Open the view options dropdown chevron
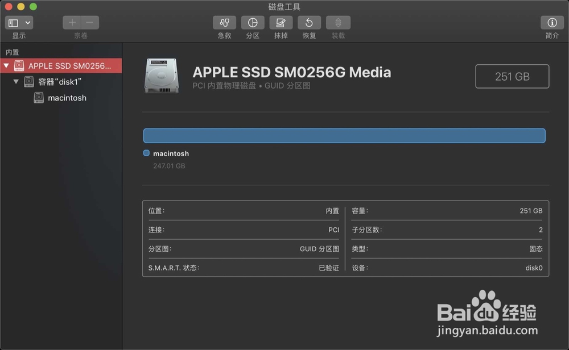Screen dimensions: 569x350 click(x=27, y=23)
